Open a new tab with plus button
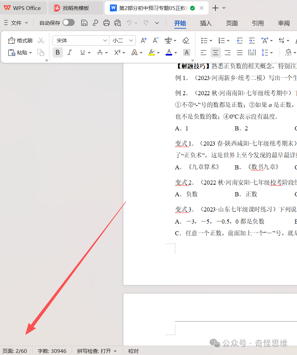 pyautogui.click(x=215, y=8)
